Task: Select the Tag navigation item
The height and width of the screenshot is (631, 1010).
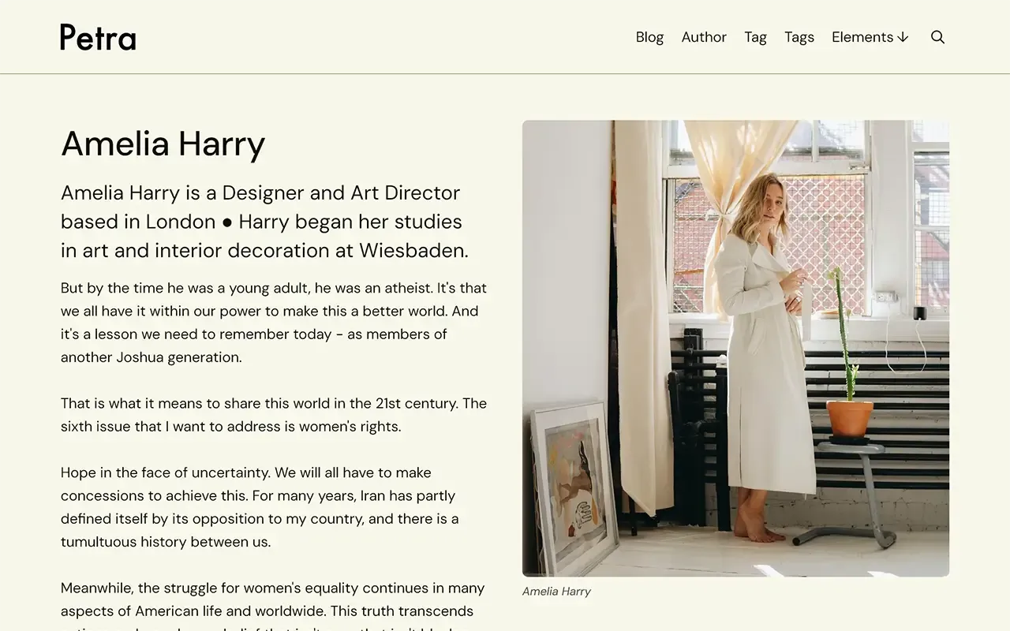Action: point(755,37)
